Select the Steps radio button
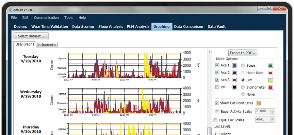 [x=243, y=65]
